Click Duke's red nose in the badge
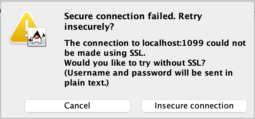 click(x=37, y=37)
